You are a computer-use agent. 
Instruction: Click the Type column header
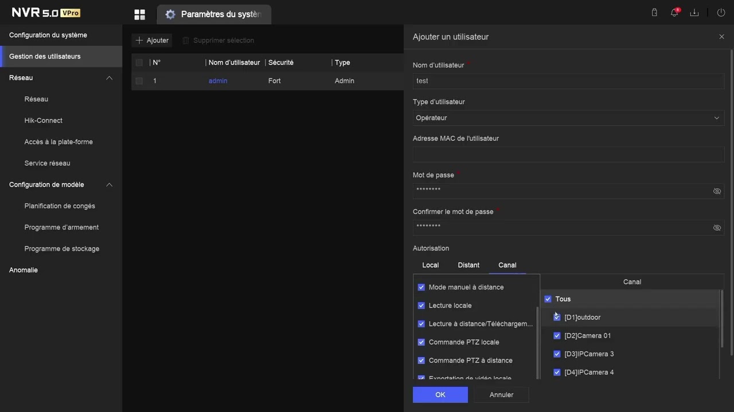[x=342, y=62]
